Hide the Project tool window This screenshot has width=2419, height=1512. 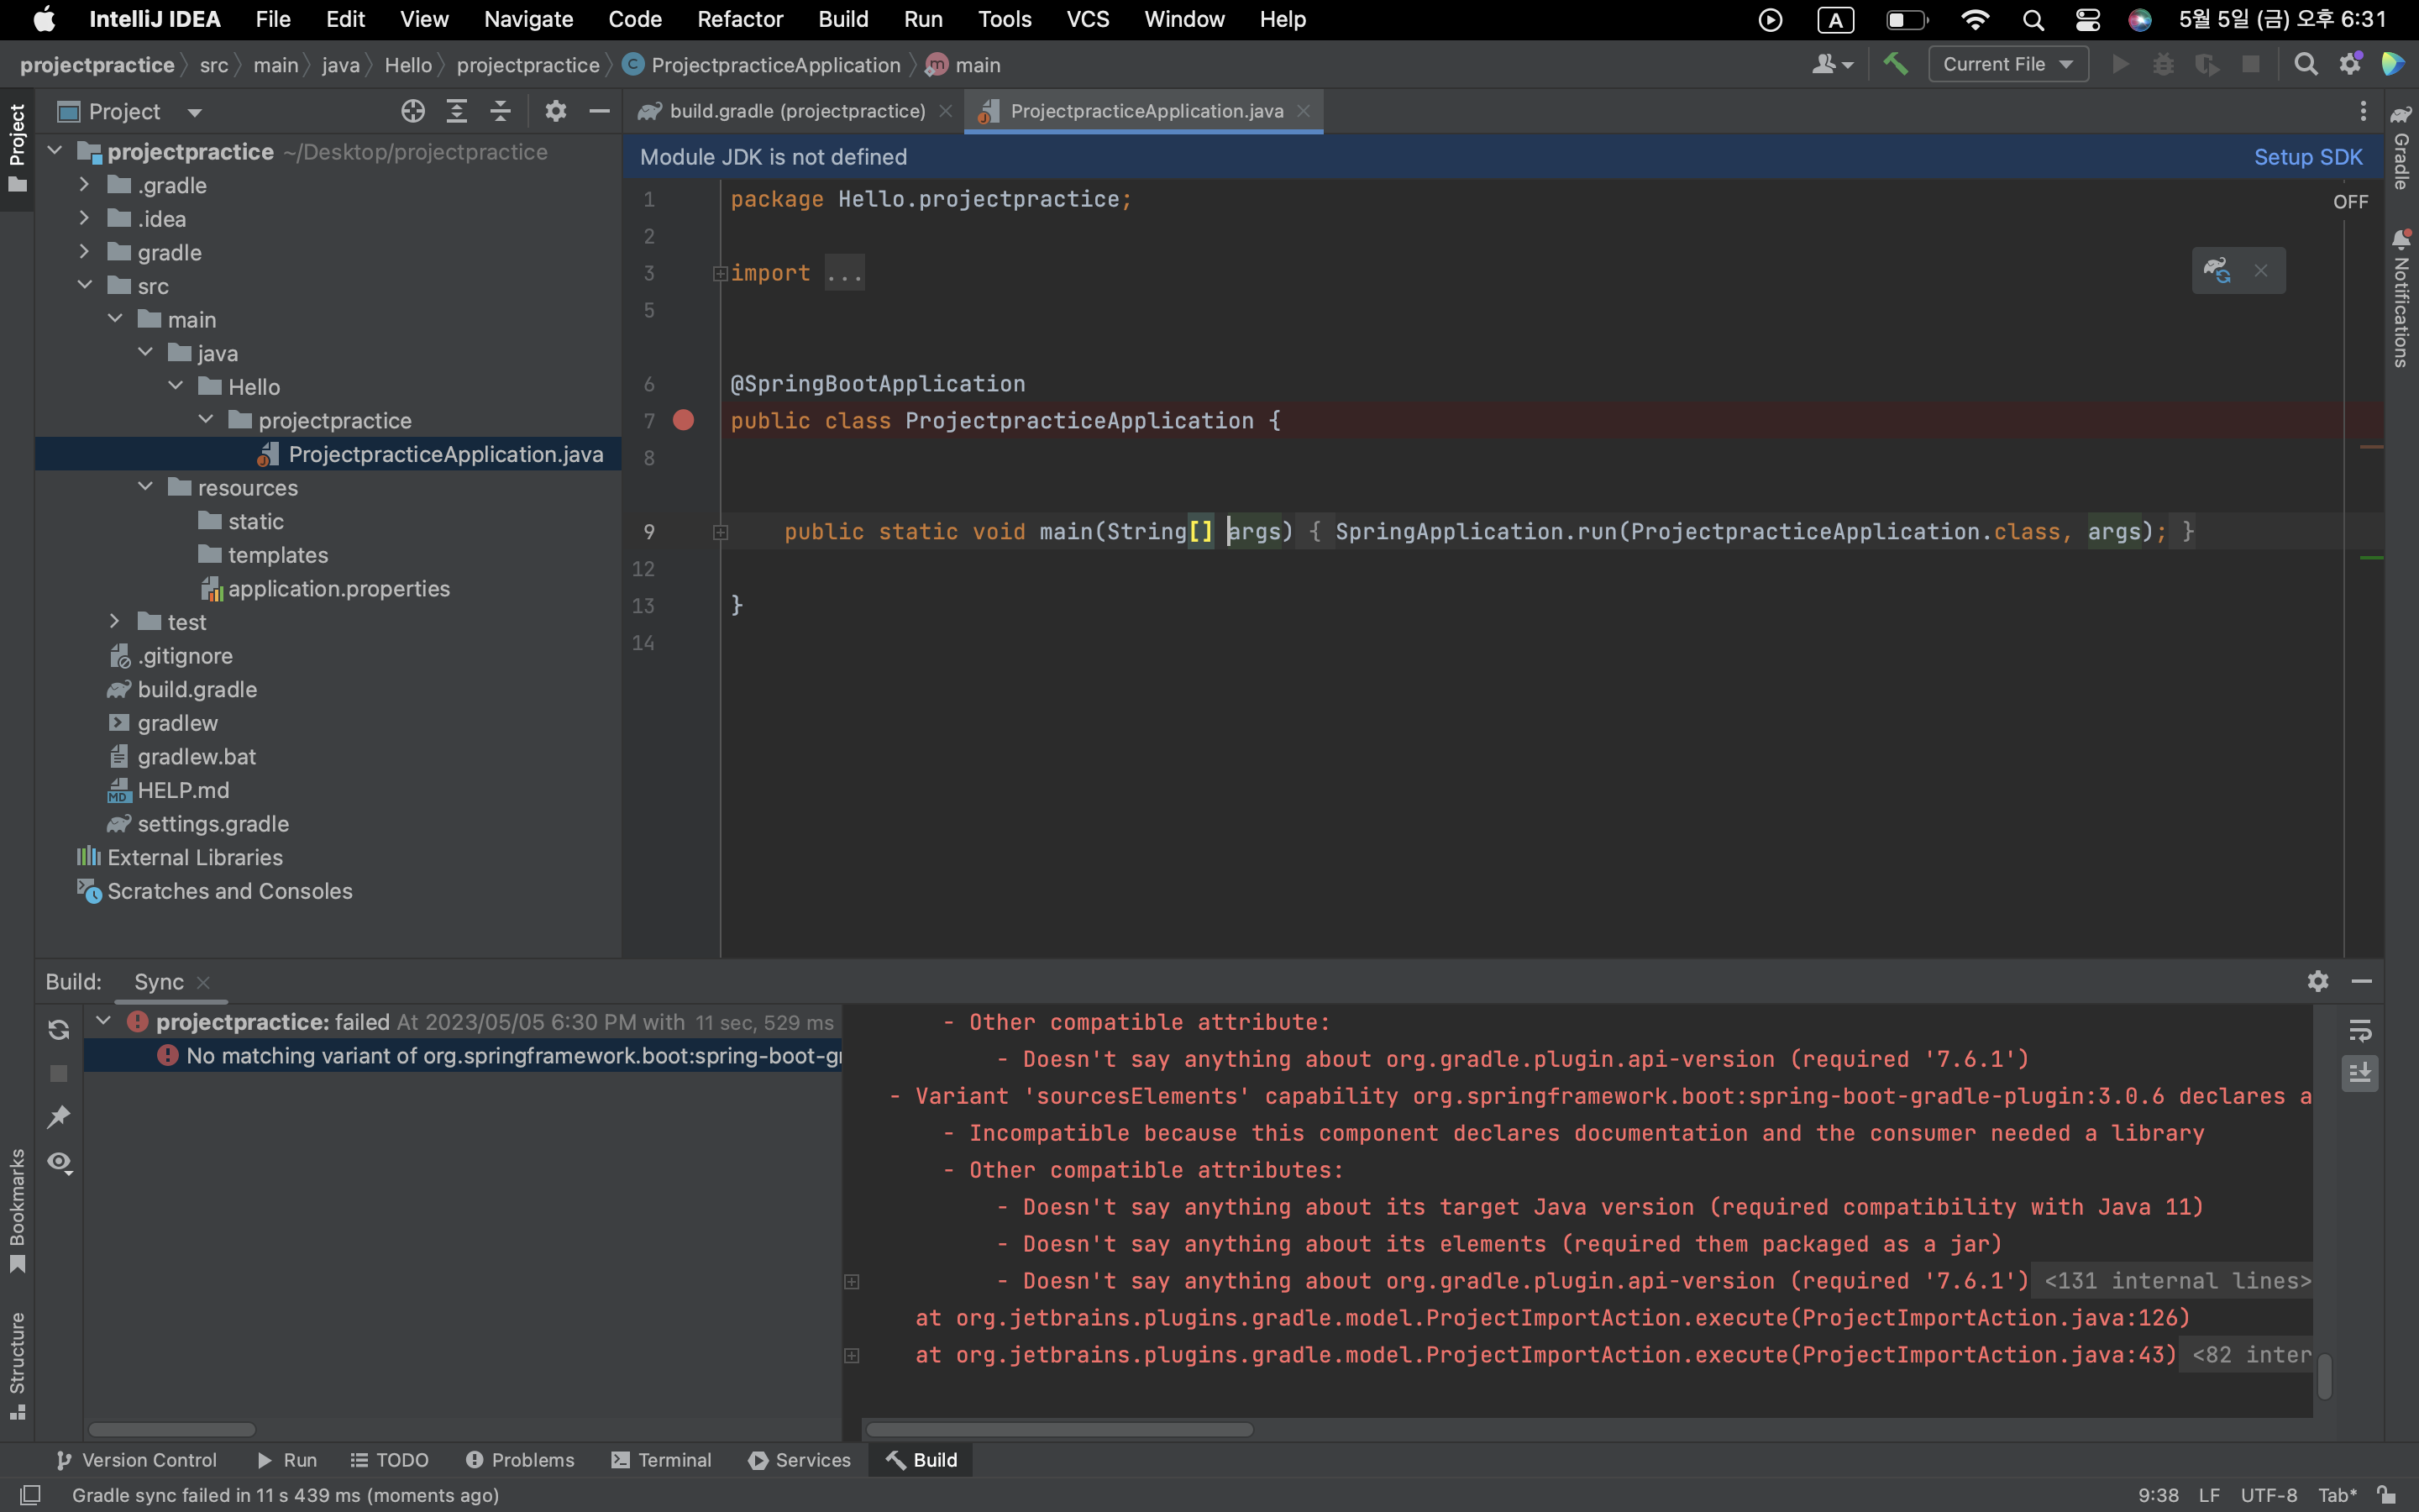point(600,111)
